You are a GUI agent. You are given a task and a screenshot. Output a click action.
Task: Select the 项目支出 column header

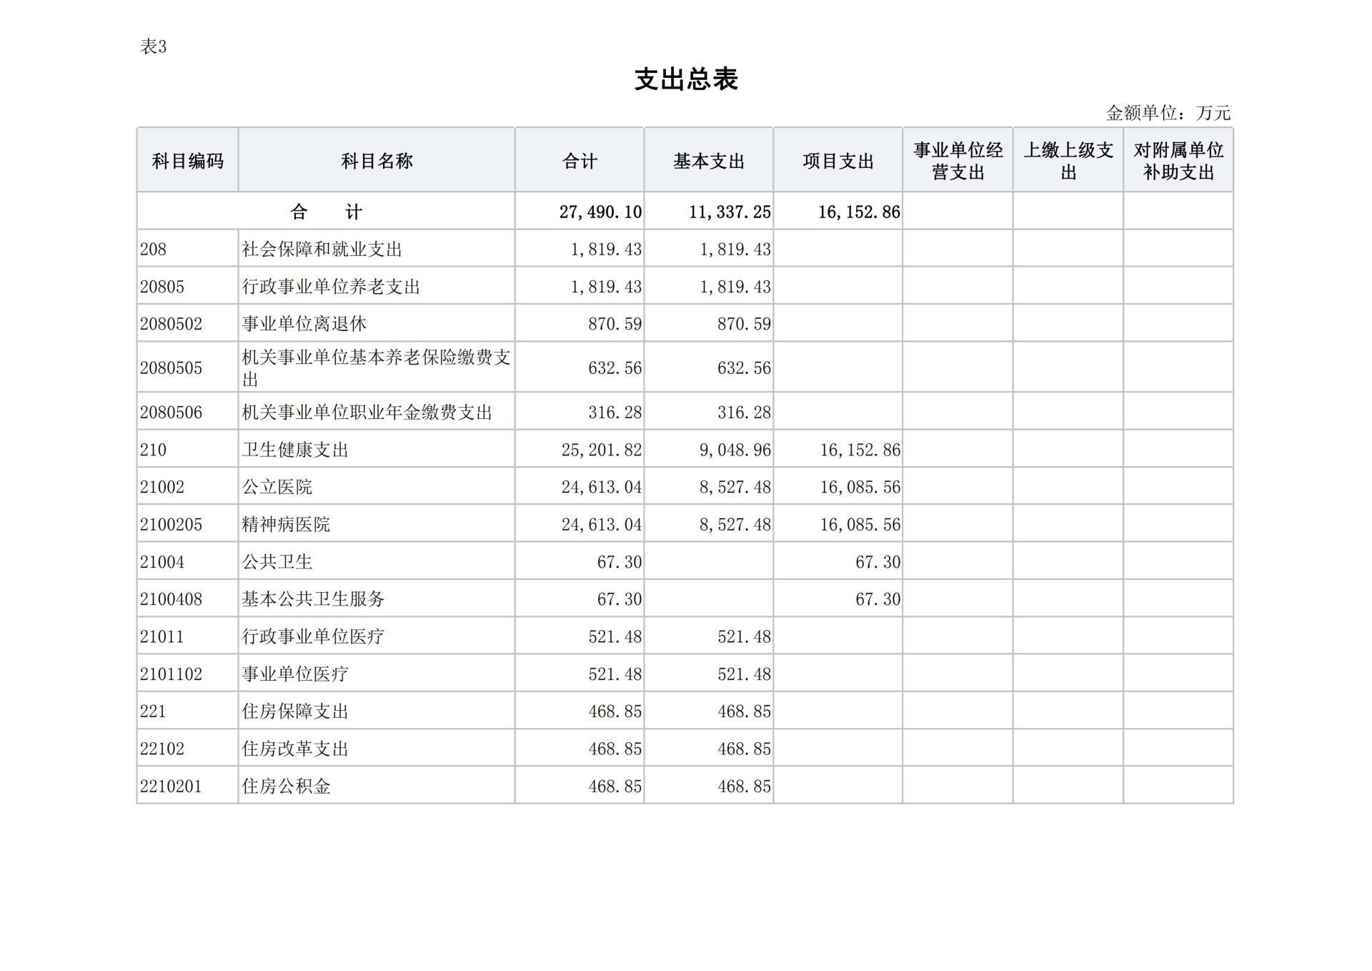point(838,160)
